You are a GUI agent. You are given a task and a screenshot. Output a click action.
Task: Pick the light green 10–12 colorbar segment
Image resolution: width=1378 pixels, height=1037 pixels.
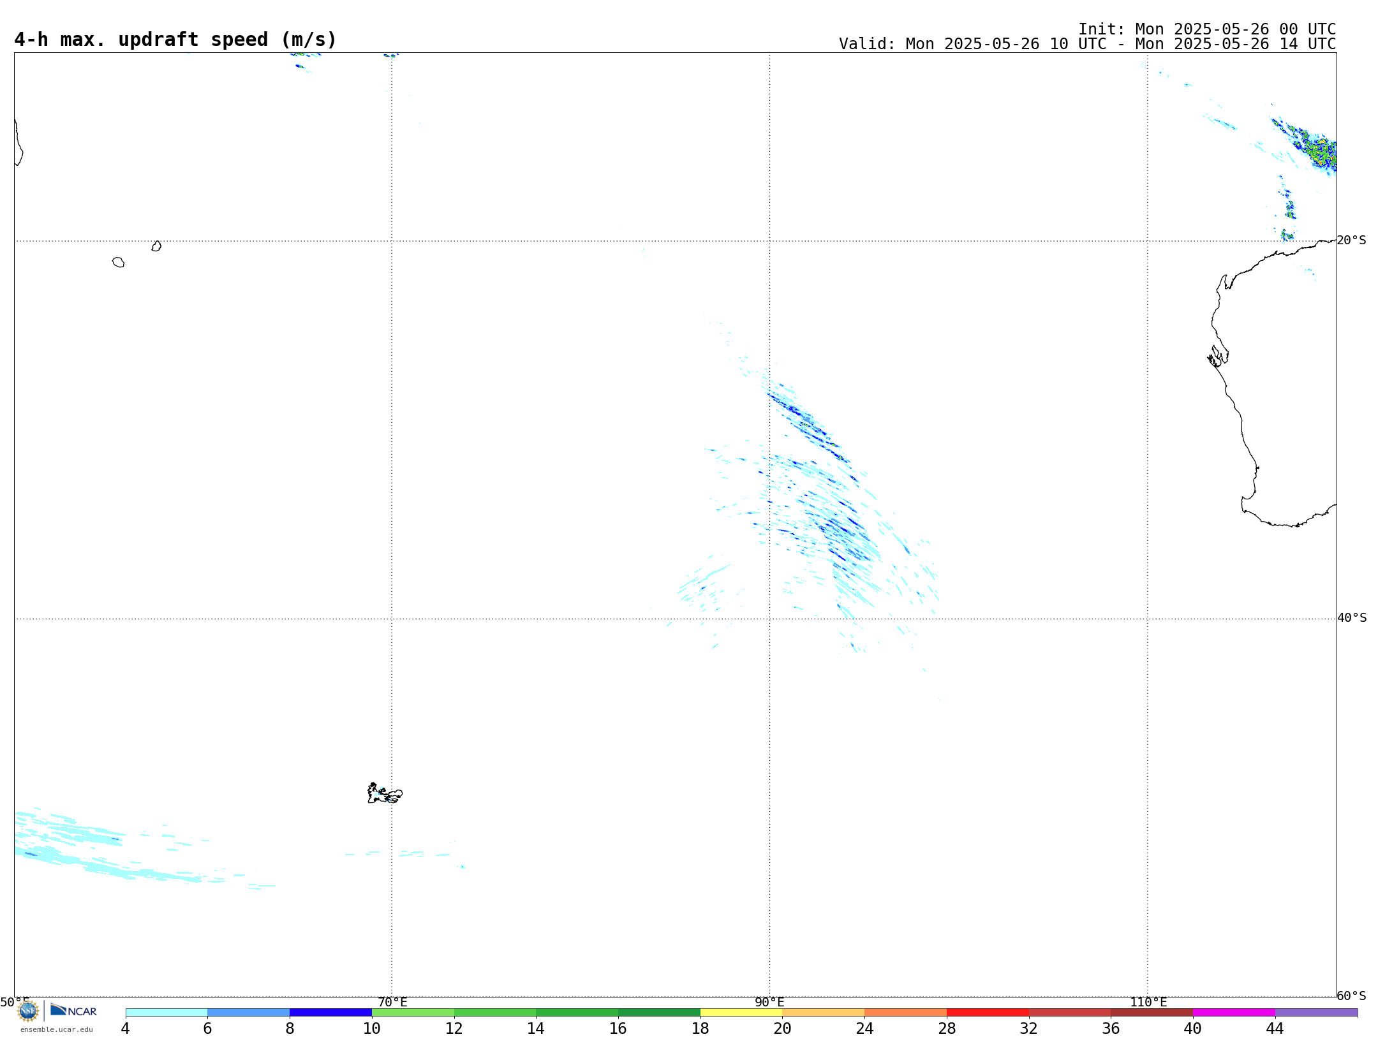413,1013
